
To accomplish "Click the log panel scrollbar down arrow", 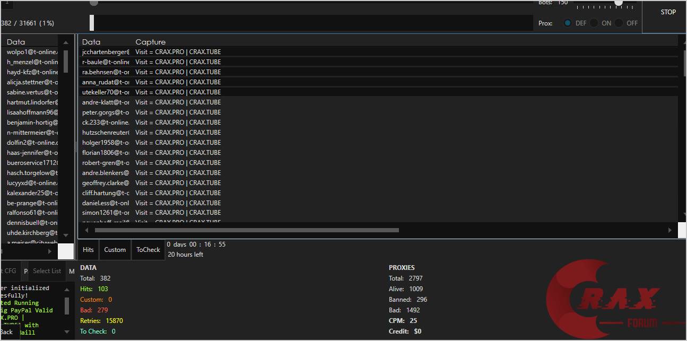I will [x=67, y=332].
